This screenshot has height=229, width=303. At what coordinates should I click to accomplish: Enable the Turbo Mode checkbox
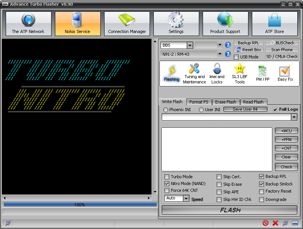(x=167, y=177)
